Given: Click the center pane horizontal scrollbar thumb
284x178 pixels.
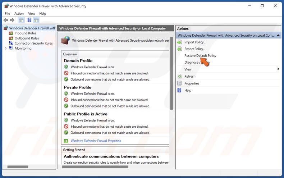Looking at the screenshot, I should point(95,167).
